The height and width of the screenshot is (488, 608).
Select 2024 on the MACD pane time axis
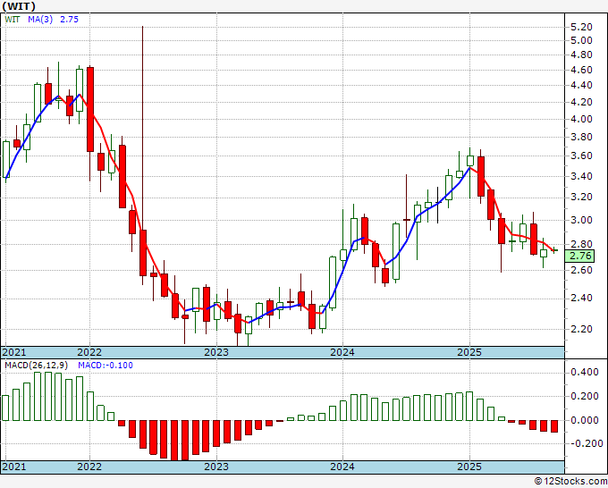pyautogui.click(x=342, y=467)
